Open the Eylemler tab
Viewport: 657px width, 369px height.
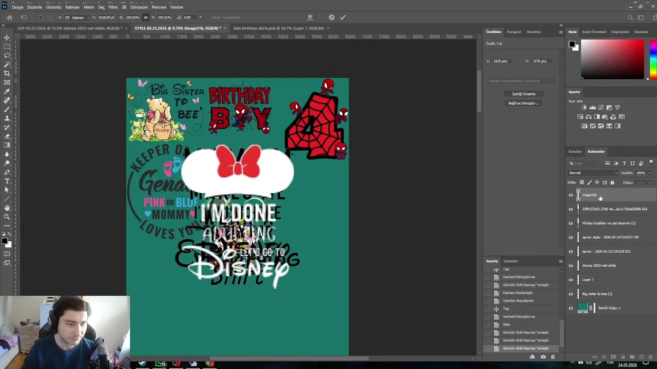(510, 261)
